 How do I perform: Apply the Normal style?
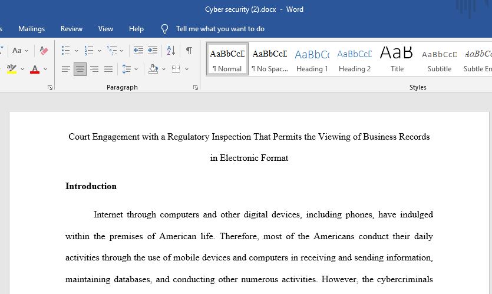tap(227, 59)
